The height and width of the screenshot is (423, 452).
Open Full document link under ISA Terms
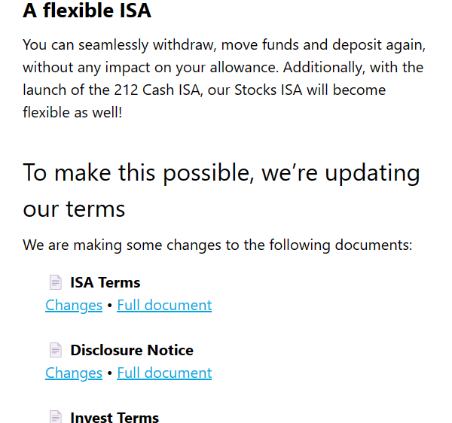point(164,306)
